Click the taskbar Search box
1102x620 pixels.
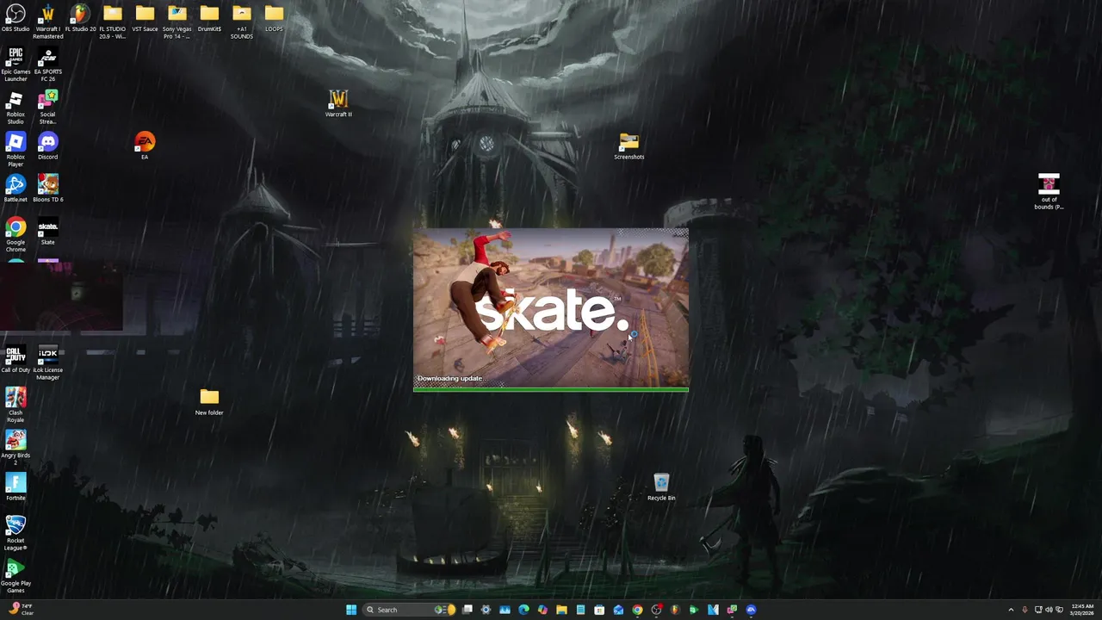[409, 610]
